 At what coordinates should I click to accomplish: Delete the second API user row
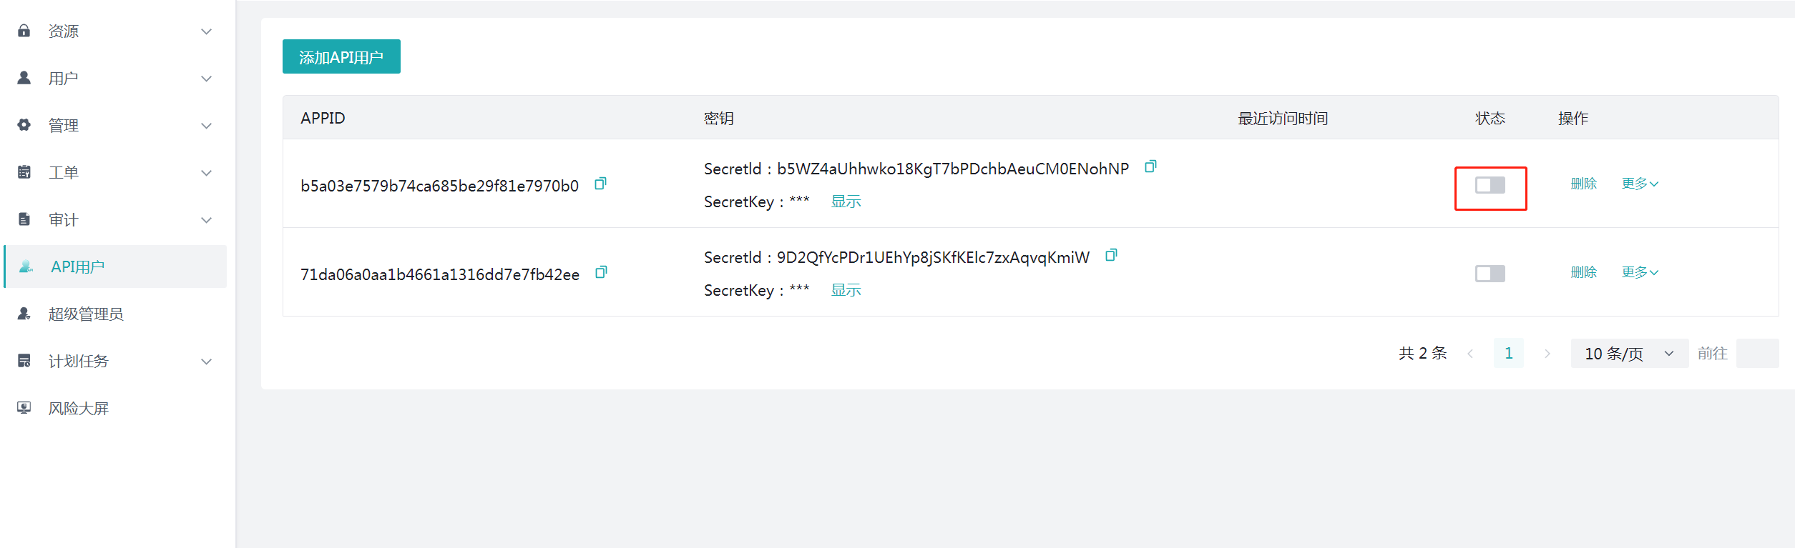tap(1583, 273)
